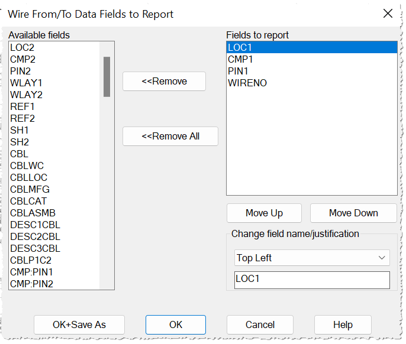Select CMP:PIN1 in Available fields
The width and height of the screenshot is (406, 344).
pos(54,272)
